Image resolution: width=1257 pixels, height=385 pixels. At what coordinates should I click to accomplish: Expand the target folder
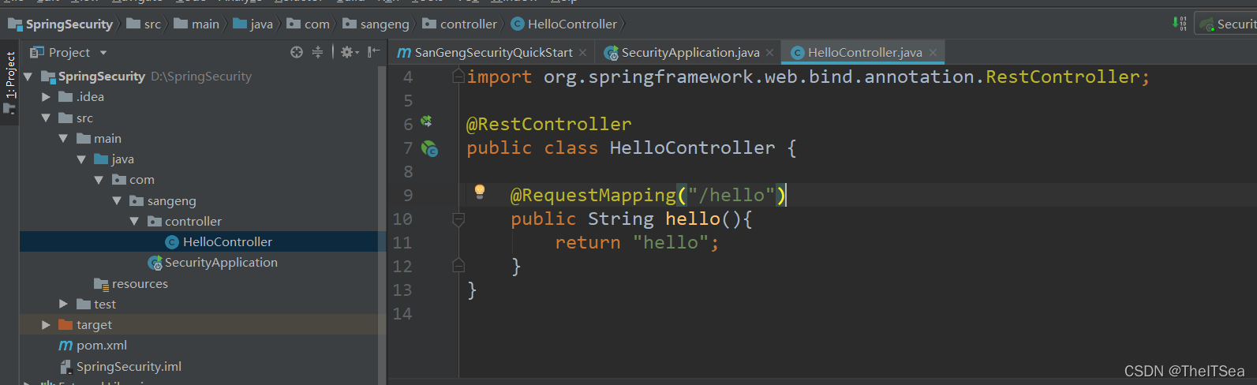coord(46,324)
